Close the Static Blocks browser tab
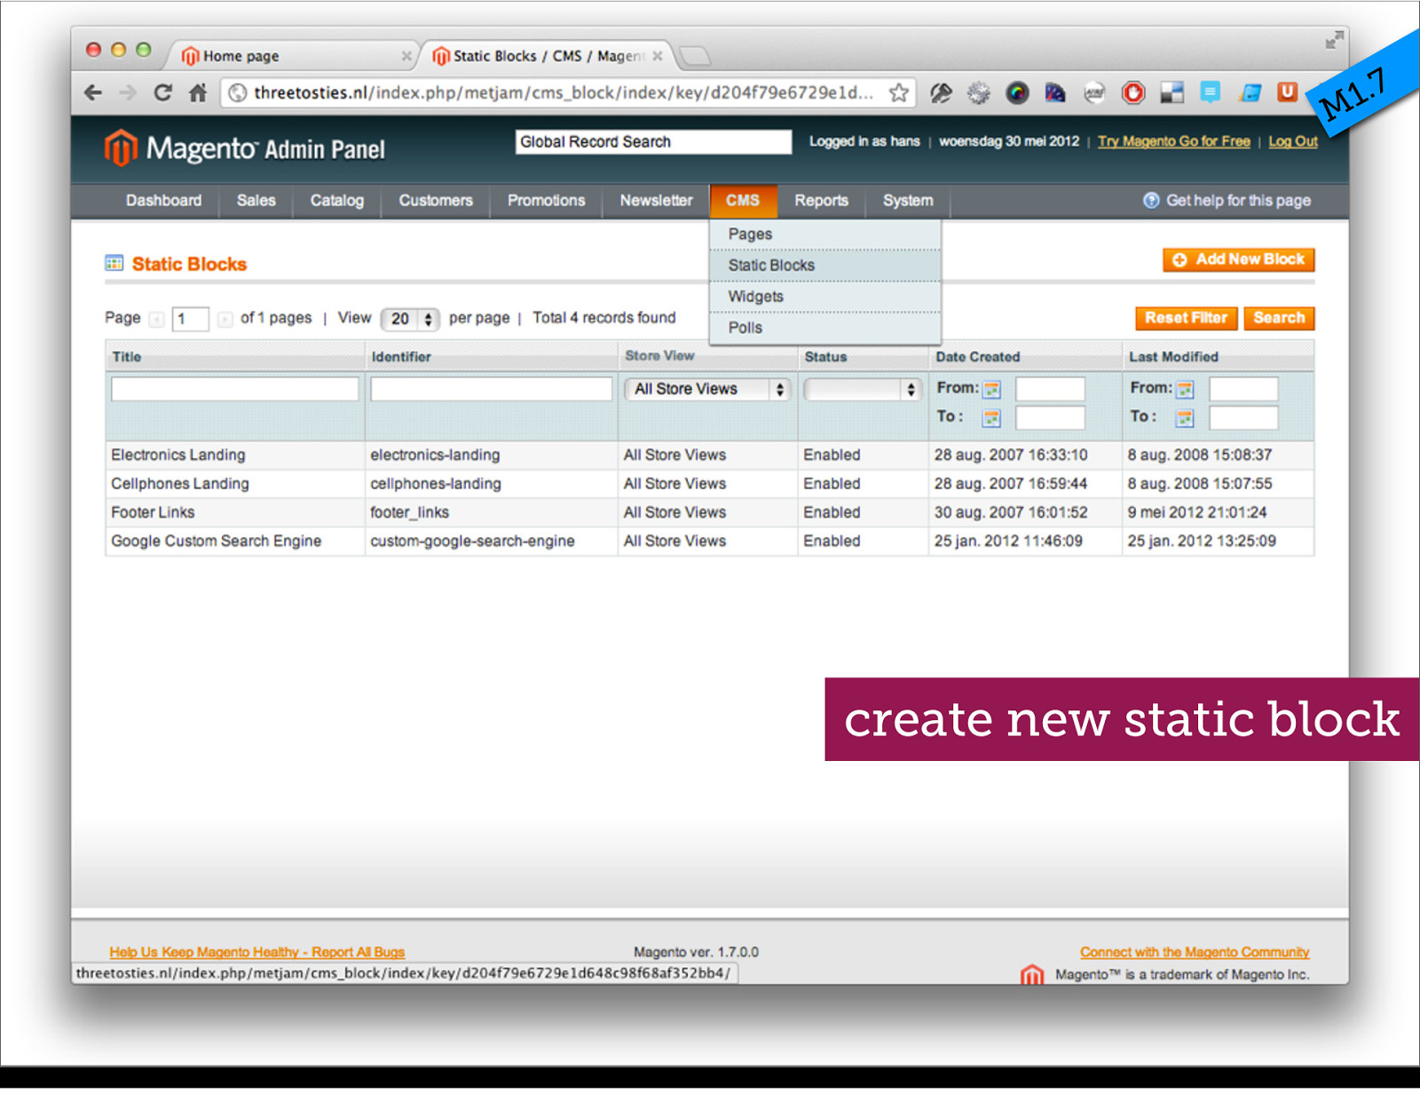The width and height of the screenshot is (1420, 1094). click(x=658, y=56)
